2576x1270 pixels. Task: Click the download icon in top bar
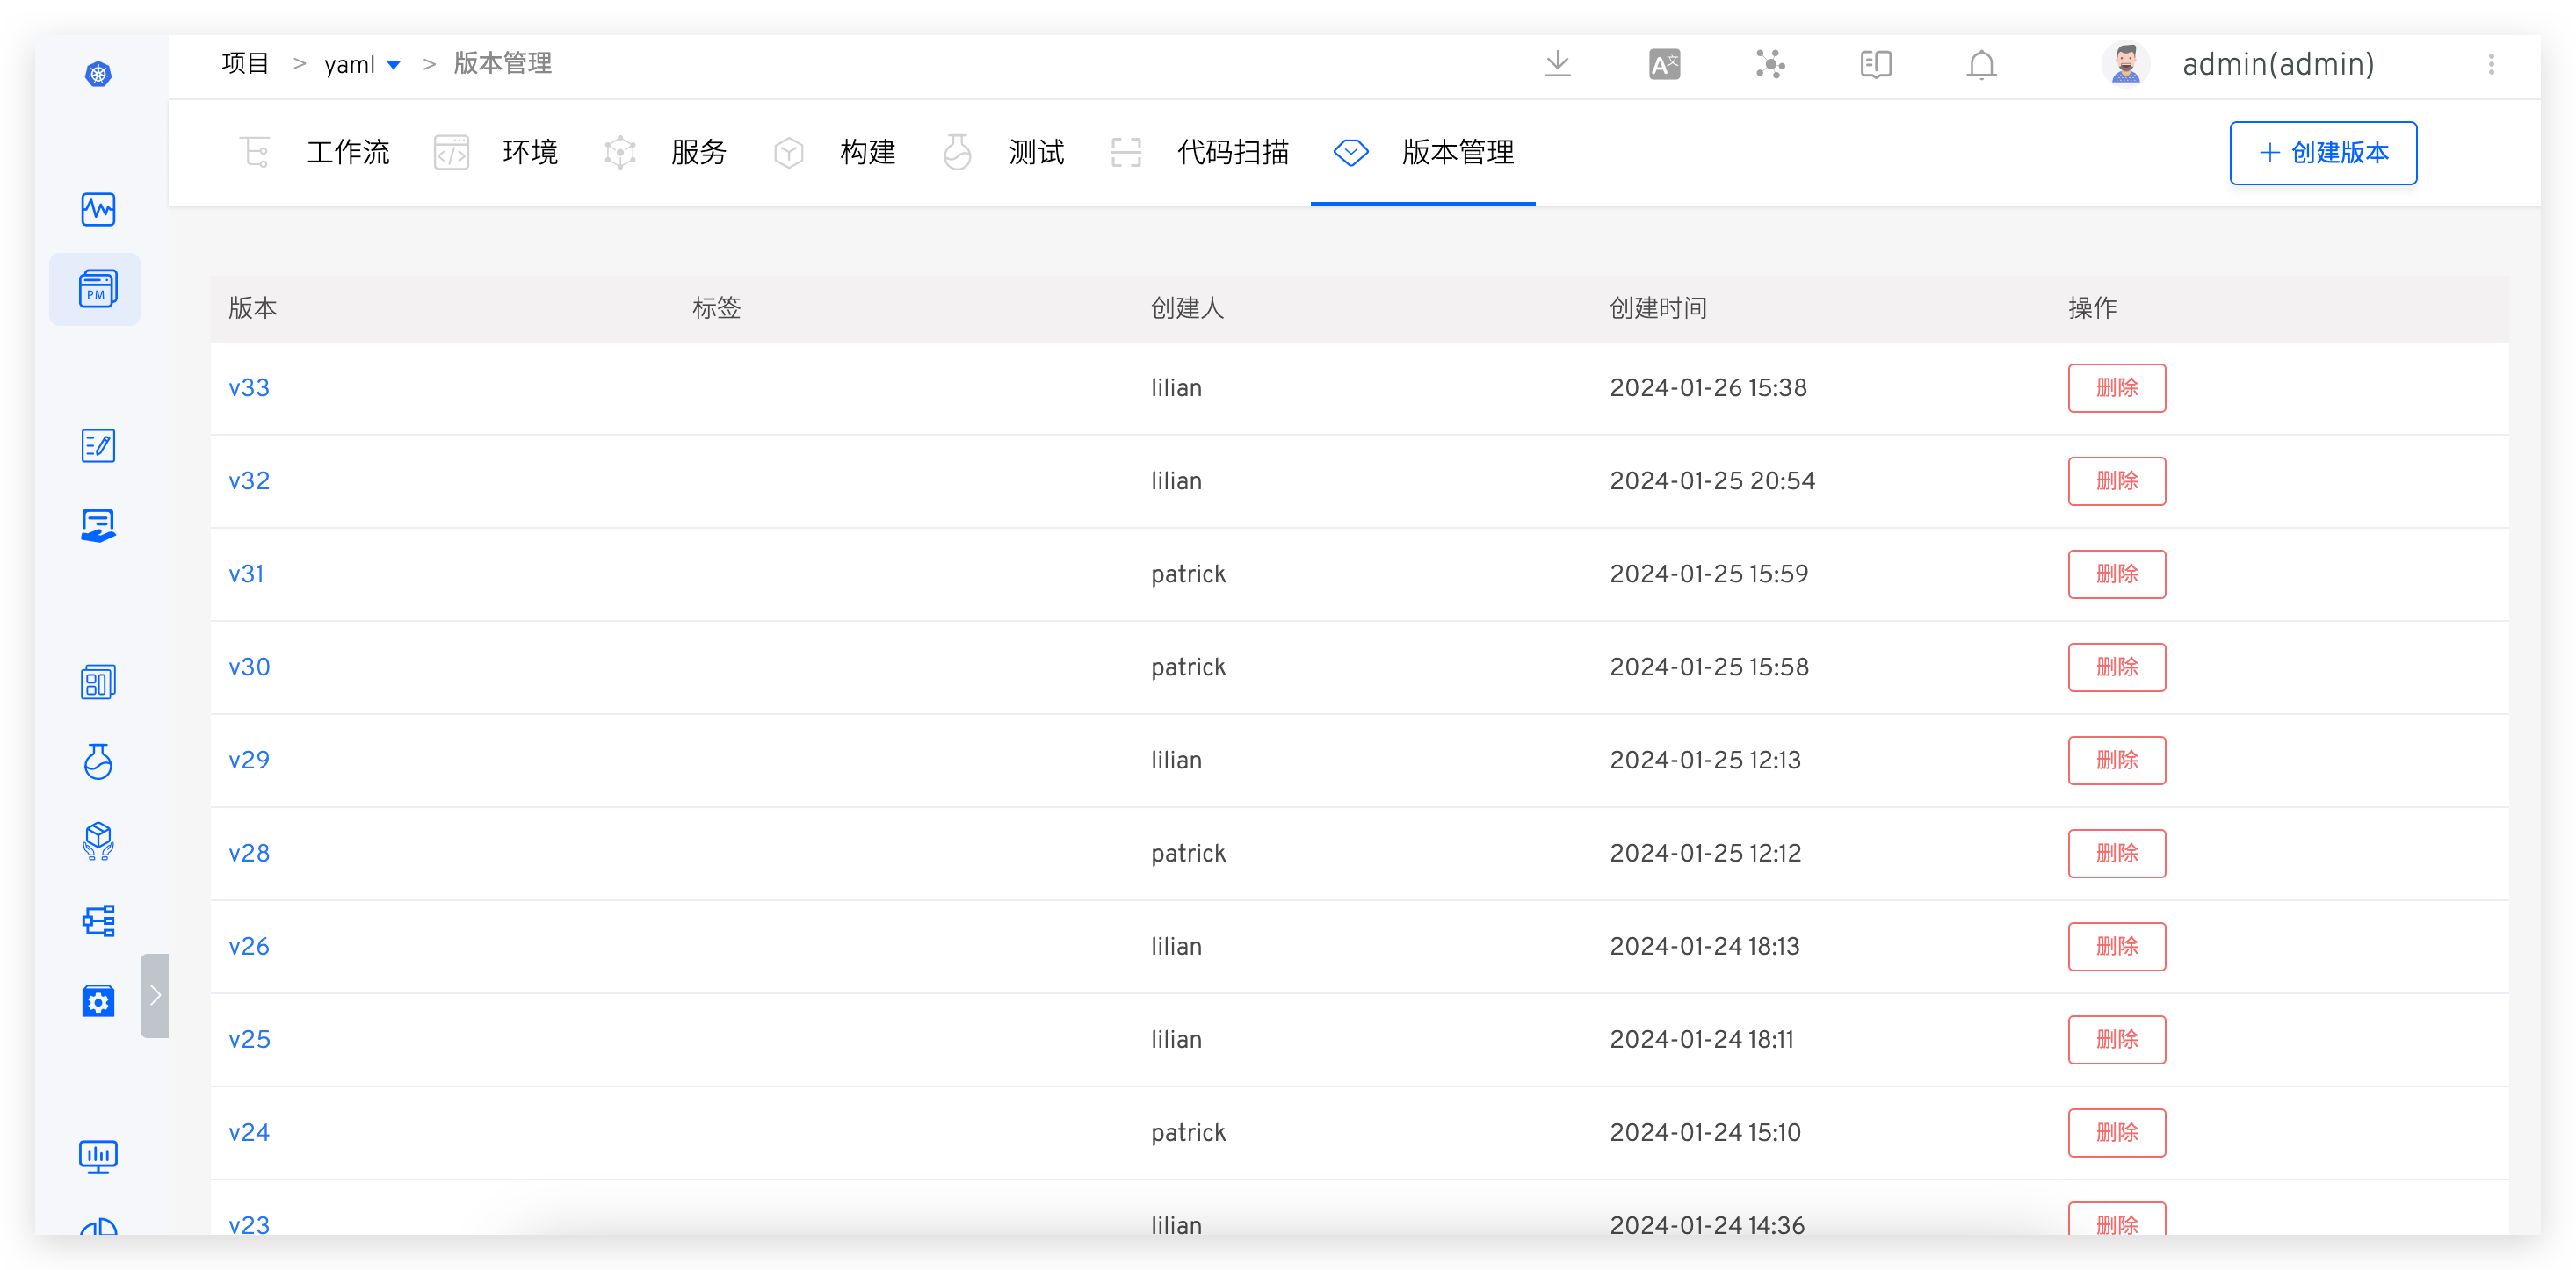point(1557,64)
